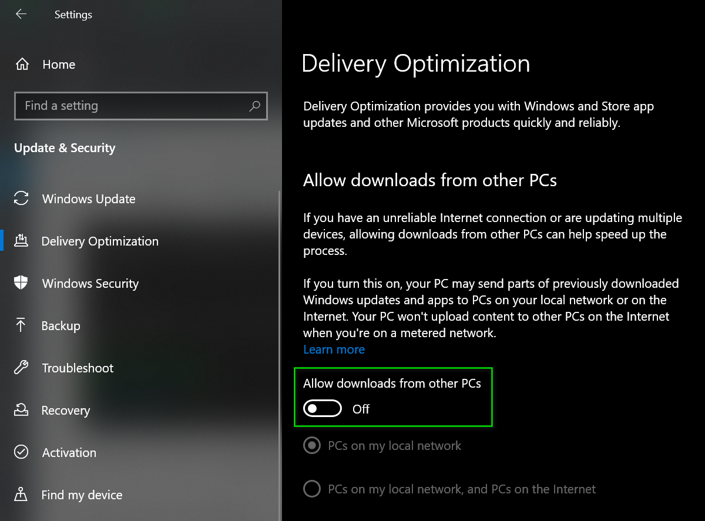705x521 pixels.
Task: Click the Home house icon
Action: (22, 64)
